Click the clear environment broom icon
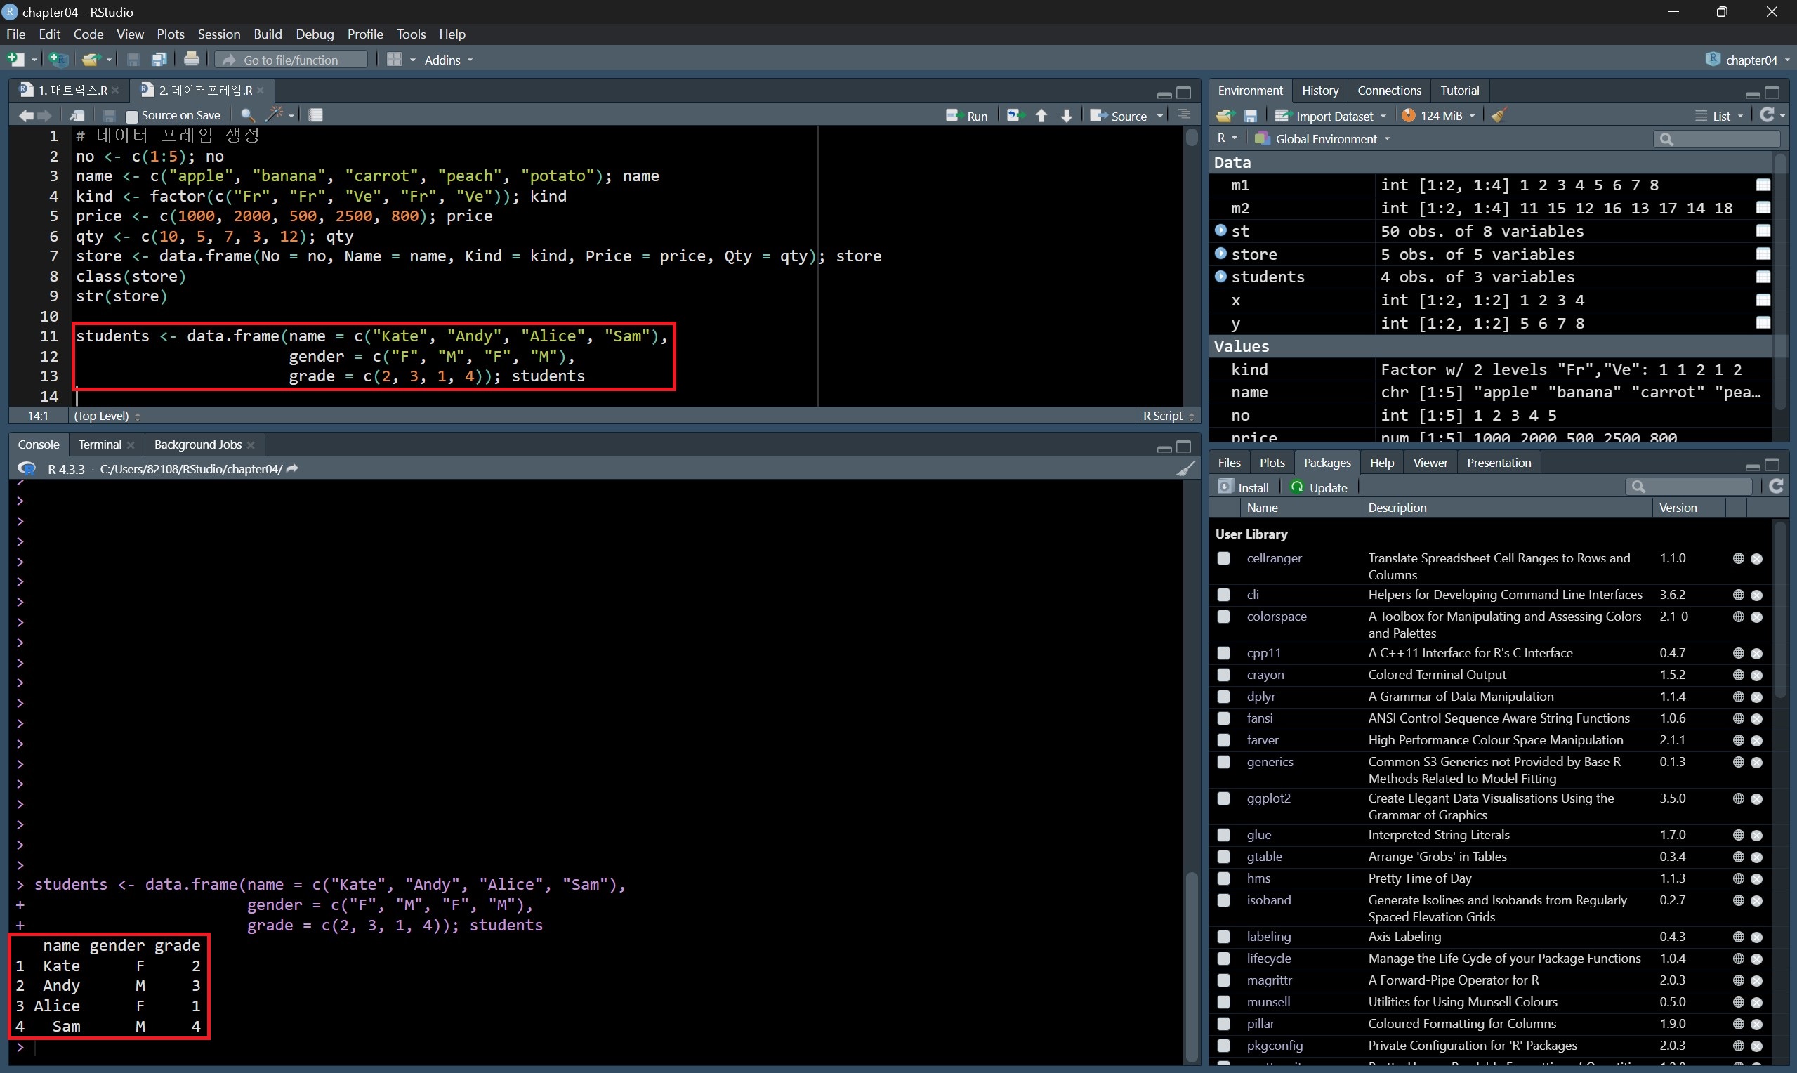The height and width of the screenshot is (1073, 1797). (1499, 116)
